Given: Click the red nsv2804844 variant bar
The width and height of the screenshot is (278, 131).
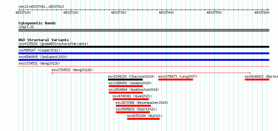Looking at the screenshot, I should 126,93.
